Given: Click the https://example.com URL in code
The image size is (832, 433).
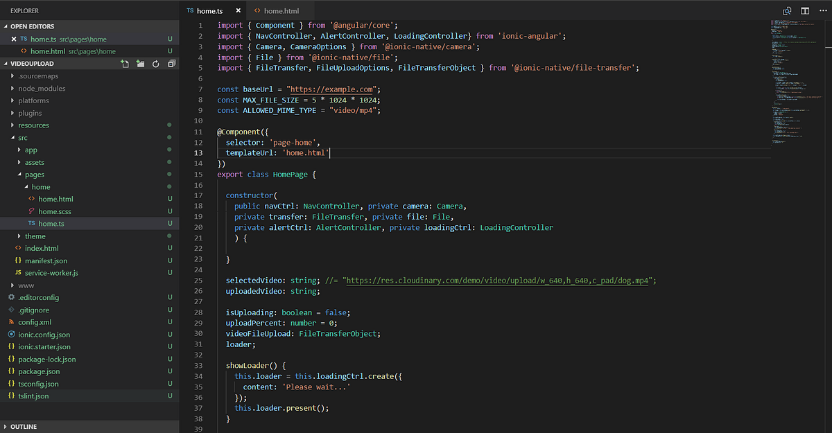Looking at the screenshot, I should (333, 89).
